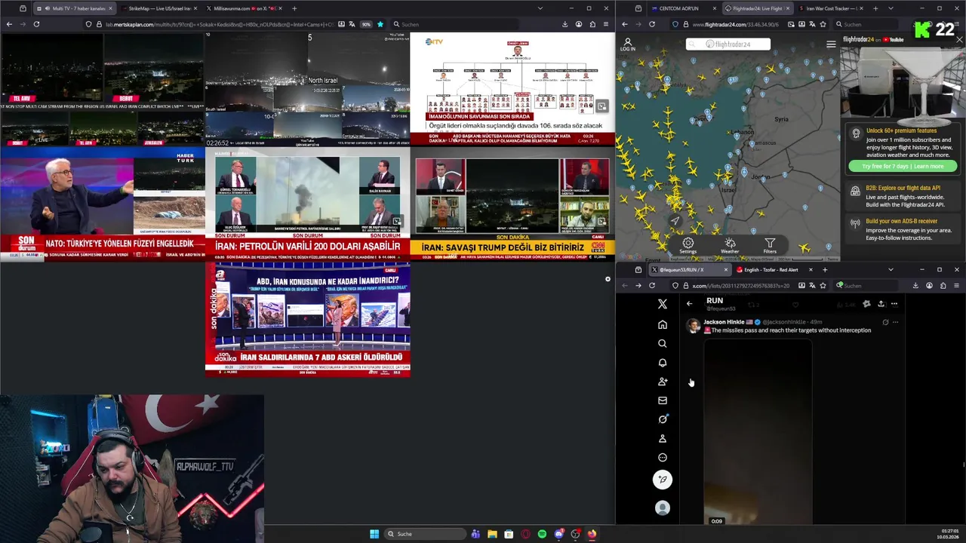
Task: Open the Windows Start button
Action: pos(374,534)
